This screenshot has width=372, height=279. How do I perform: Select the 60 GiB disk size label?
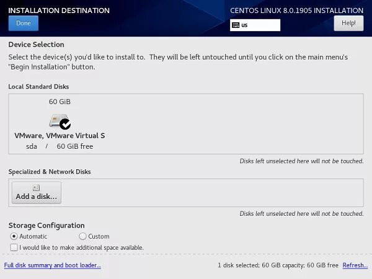tap(60, 102)
